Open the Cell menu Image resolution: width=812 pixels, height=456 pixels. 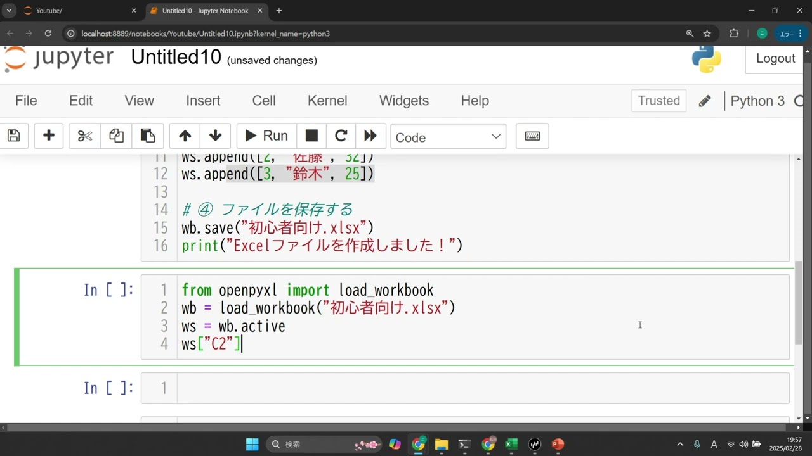point(264,101)
